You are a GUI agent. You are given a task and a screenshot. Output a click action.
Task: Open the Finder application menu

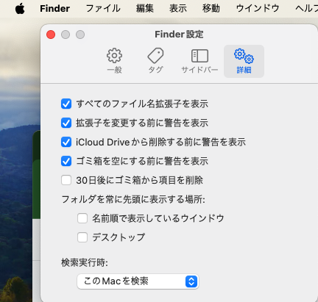(x=54, y=9)
